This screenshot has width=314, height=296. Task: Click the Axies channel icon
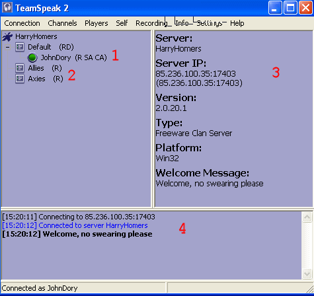coord(20,79)
